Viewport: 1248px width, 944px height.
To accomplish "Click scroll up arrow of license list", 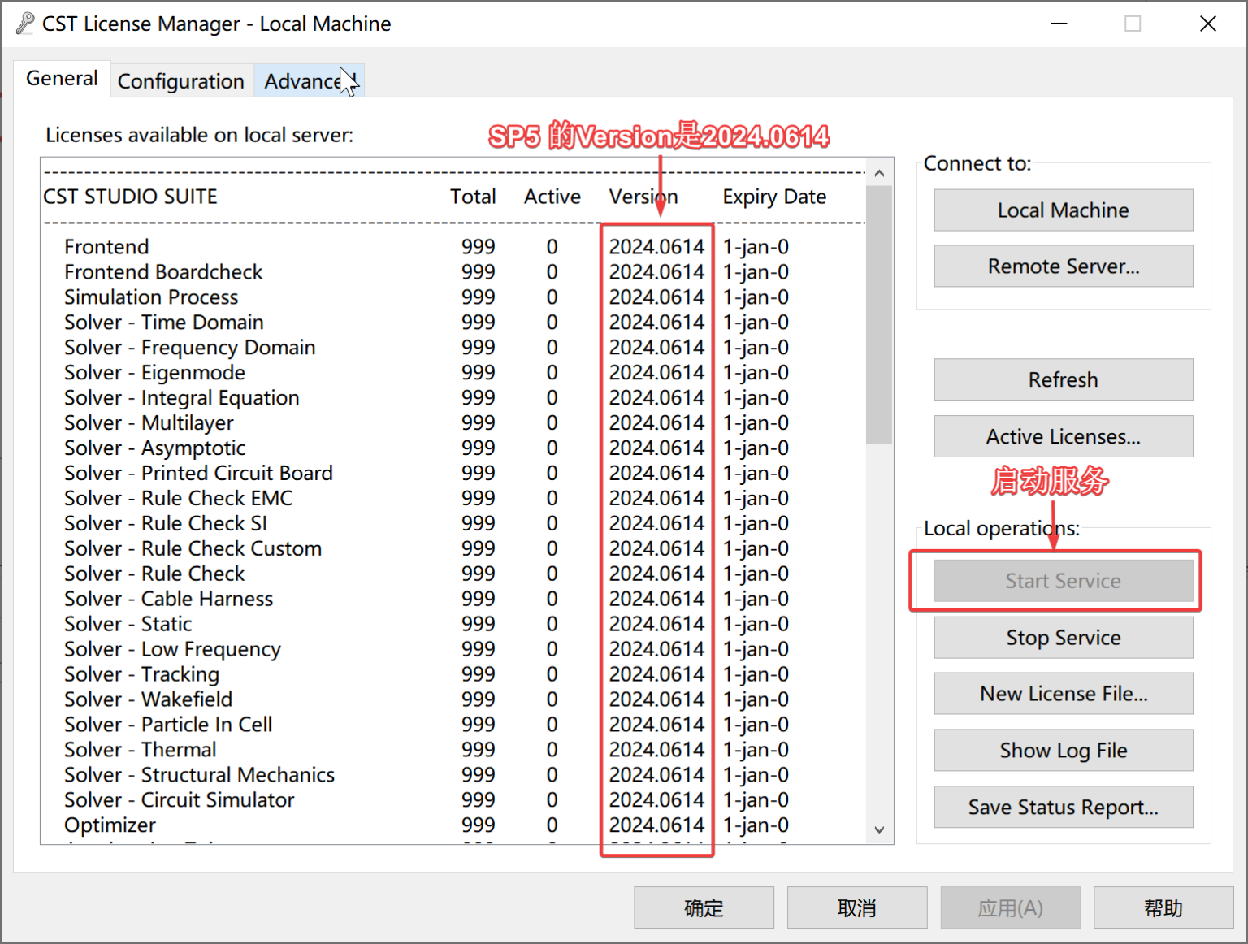I will (x=879, y=173).
